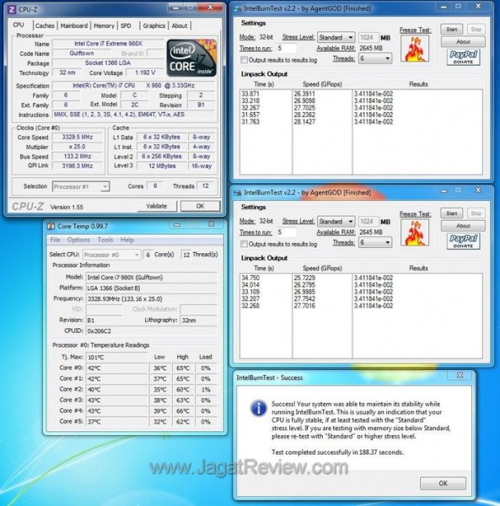Click the Intel Core i7 badge in CPU-Z

coord(191,57)
